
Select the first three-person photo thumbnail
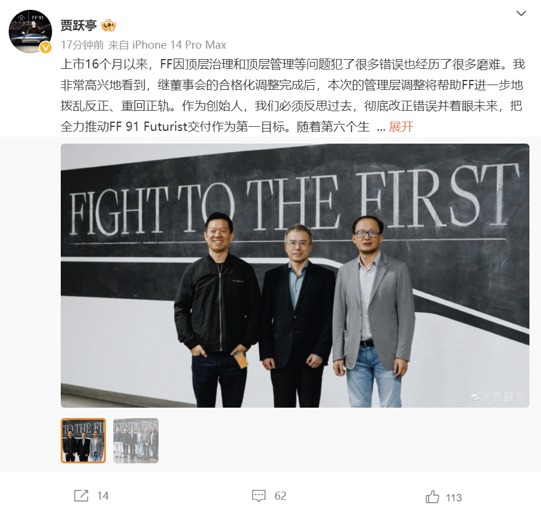tap(83, 441)
